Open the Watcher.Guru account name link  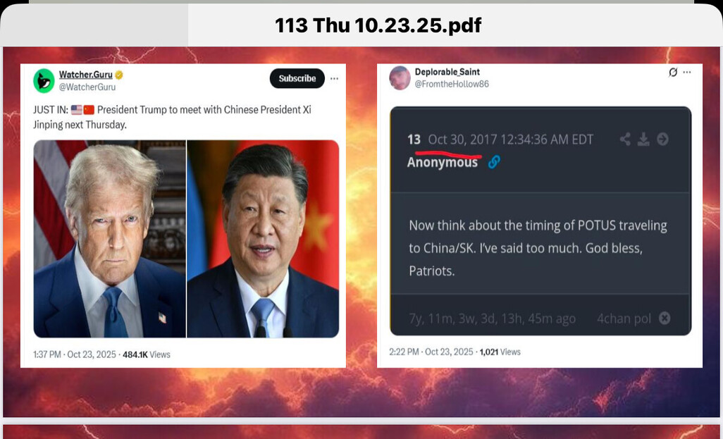[x=86, y=75]
